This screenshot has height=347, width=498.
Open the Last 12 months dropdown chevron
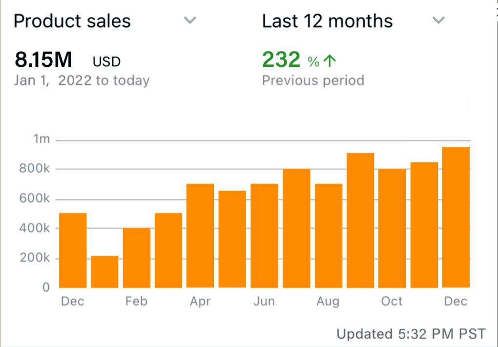(439, 20)
